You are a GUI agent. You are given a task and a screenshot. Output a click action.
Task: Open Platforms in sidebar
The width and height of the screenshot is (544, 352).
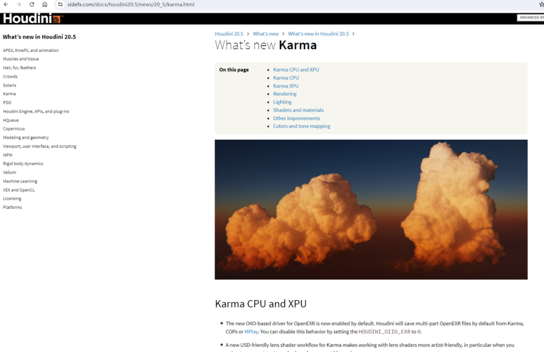tap(13, 207)
